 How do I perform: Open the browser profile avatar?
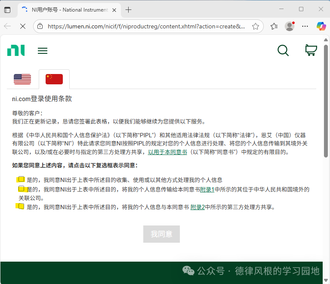[290, 26]
